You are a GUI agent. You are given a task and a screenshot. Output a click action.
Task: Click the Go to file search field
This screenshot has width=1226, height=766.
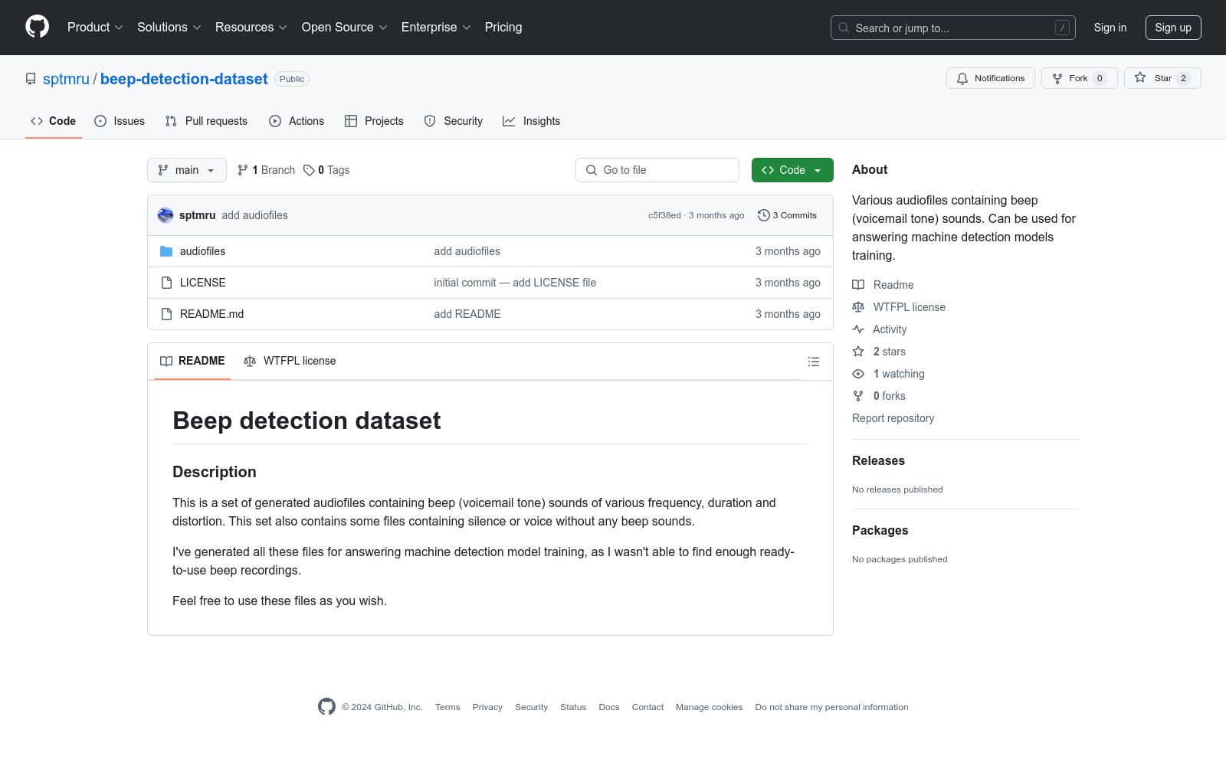coord(657,170)
